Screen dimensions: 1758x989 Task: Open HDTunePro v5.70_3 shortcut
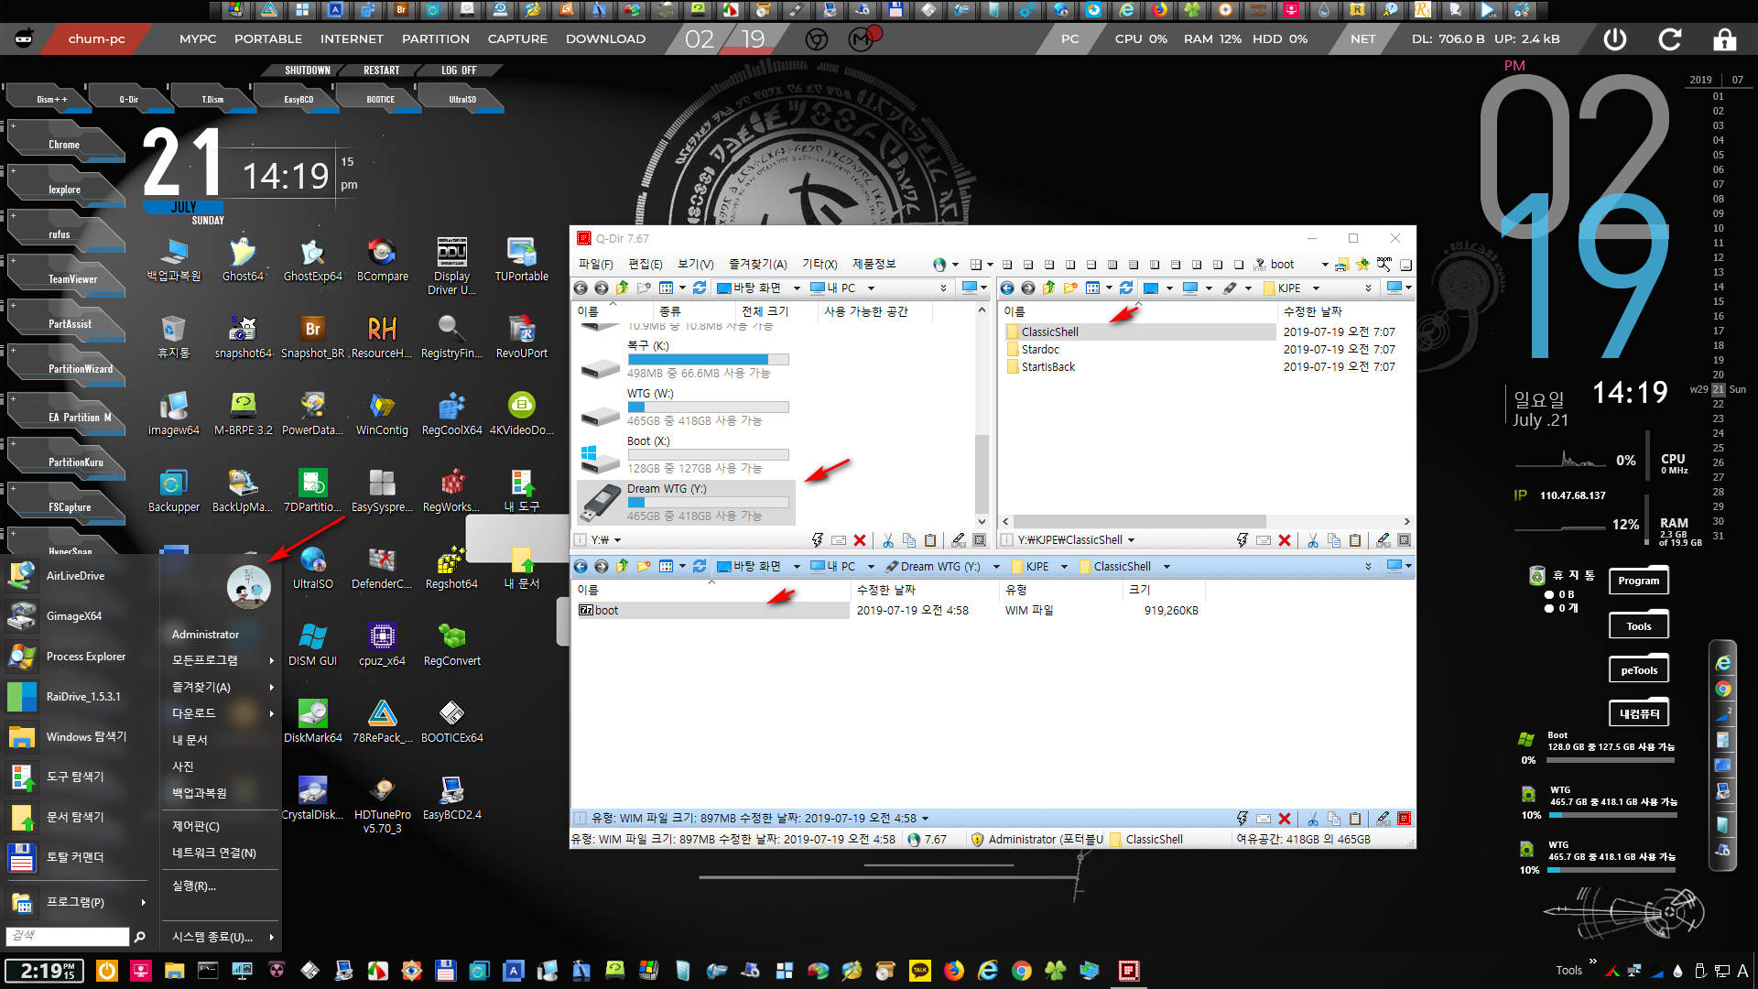382,805
